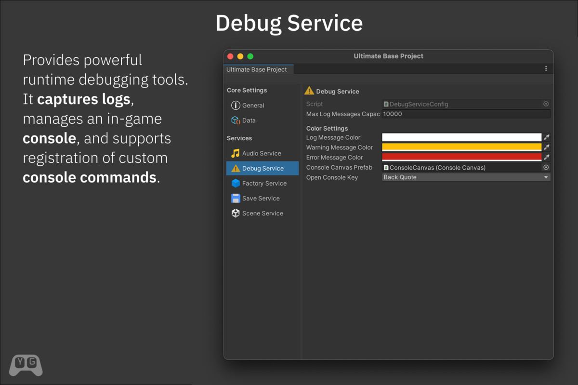Click the Max Log Messages Capacity field
The width and height of the screenshot is (578, 385).
point(466,114)
